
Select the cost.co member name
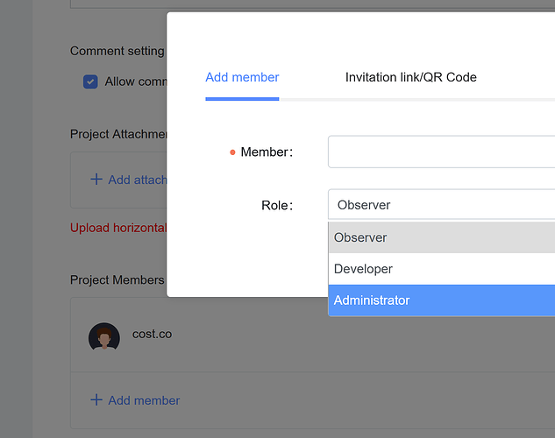153,334
